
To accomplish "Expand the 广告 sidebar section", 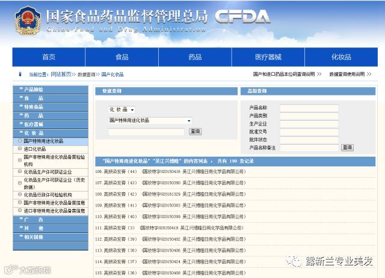I will 51,220.
